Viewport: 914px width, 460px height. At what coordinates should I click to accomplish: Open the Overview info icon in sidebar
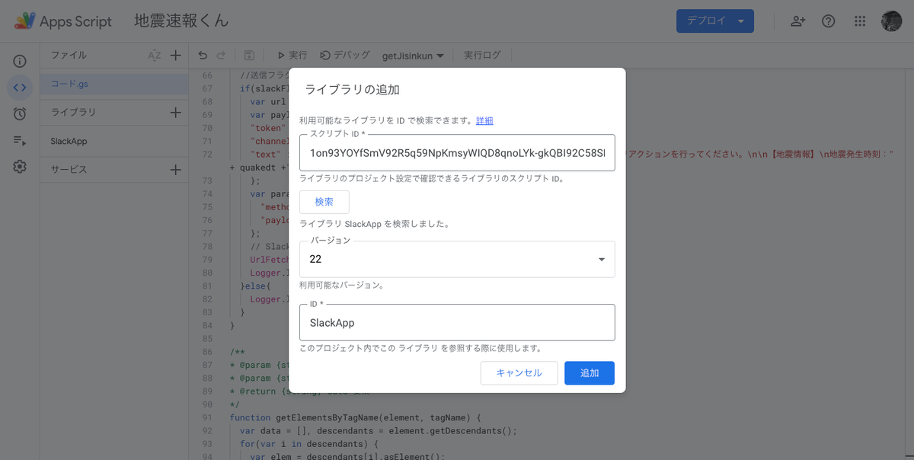[20, 61]
